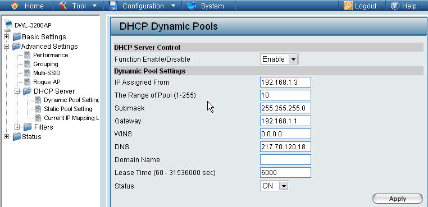
Task: Click the DWL-3200AP device icon
Action: tap(9, 26)
